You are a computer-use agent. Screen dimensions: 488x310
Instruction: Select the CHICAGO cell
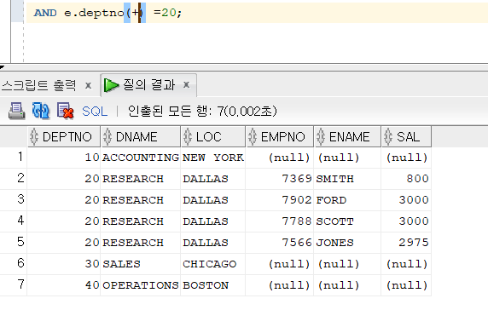(x=213, y=264)
